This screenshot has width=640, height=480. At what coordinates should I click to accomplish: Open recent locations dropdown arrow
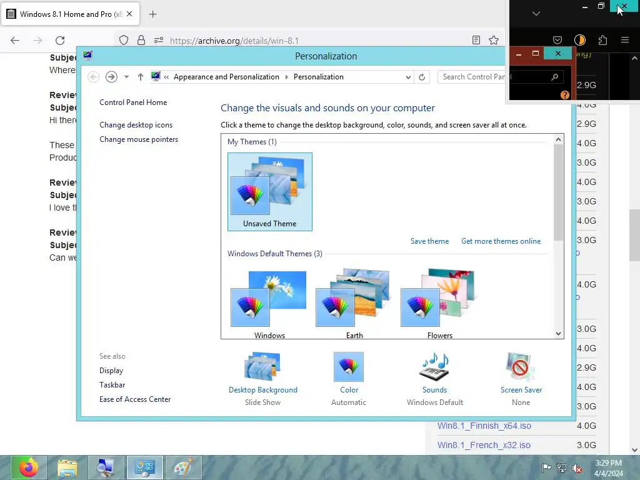(126, 77)
